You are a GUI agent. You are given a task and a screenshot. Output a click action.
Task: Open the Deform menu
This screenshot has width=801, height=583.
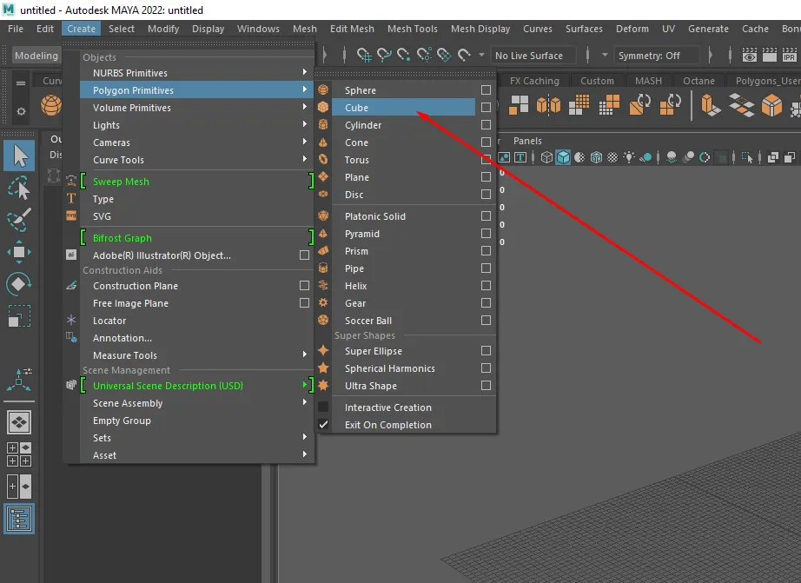[x=632, y=29]
